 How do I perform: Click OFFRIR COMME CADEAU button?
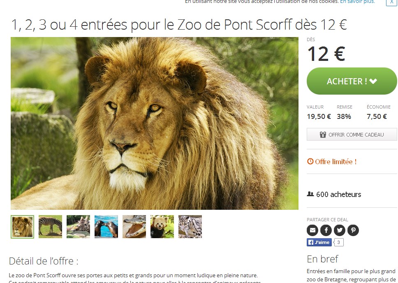pyautogui.click(x=352, y=135)
